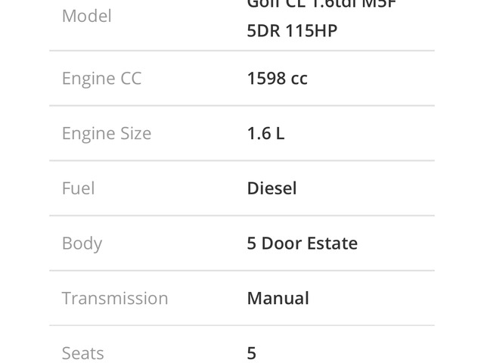Select the partially visible Golf CL 1.6tdi text

[321, 5]
